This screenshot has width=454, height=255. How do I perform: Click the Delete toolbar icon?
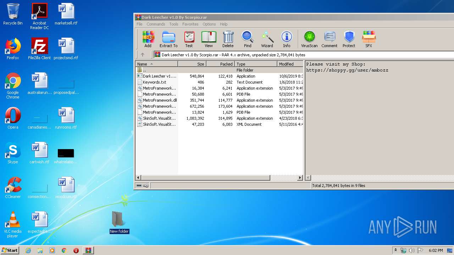pos(228,39)
